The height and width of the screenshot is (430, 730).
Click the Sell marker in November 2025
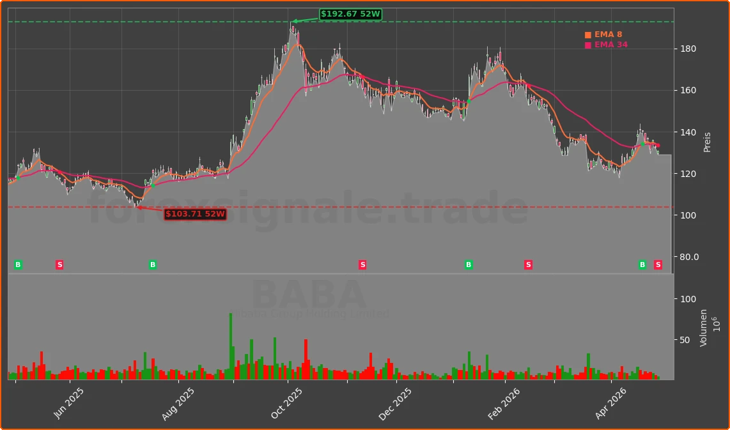point(362,265)
